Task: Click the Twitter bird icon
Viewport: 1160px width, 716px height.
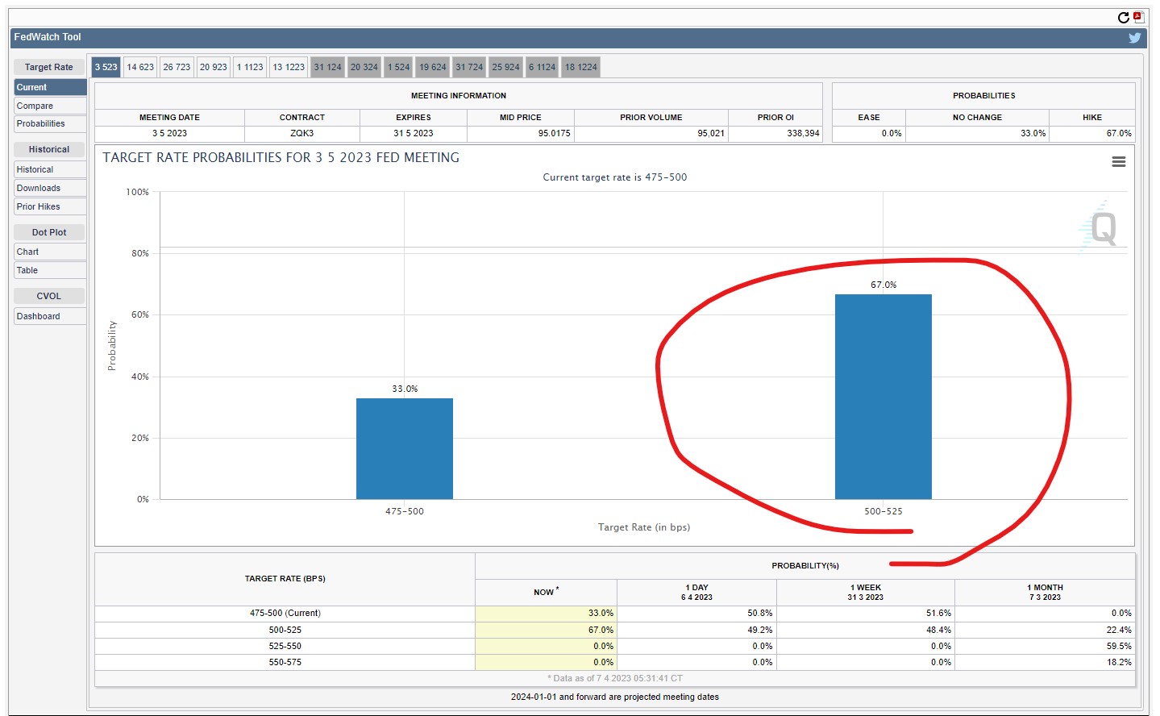Action: (1134, 37)
